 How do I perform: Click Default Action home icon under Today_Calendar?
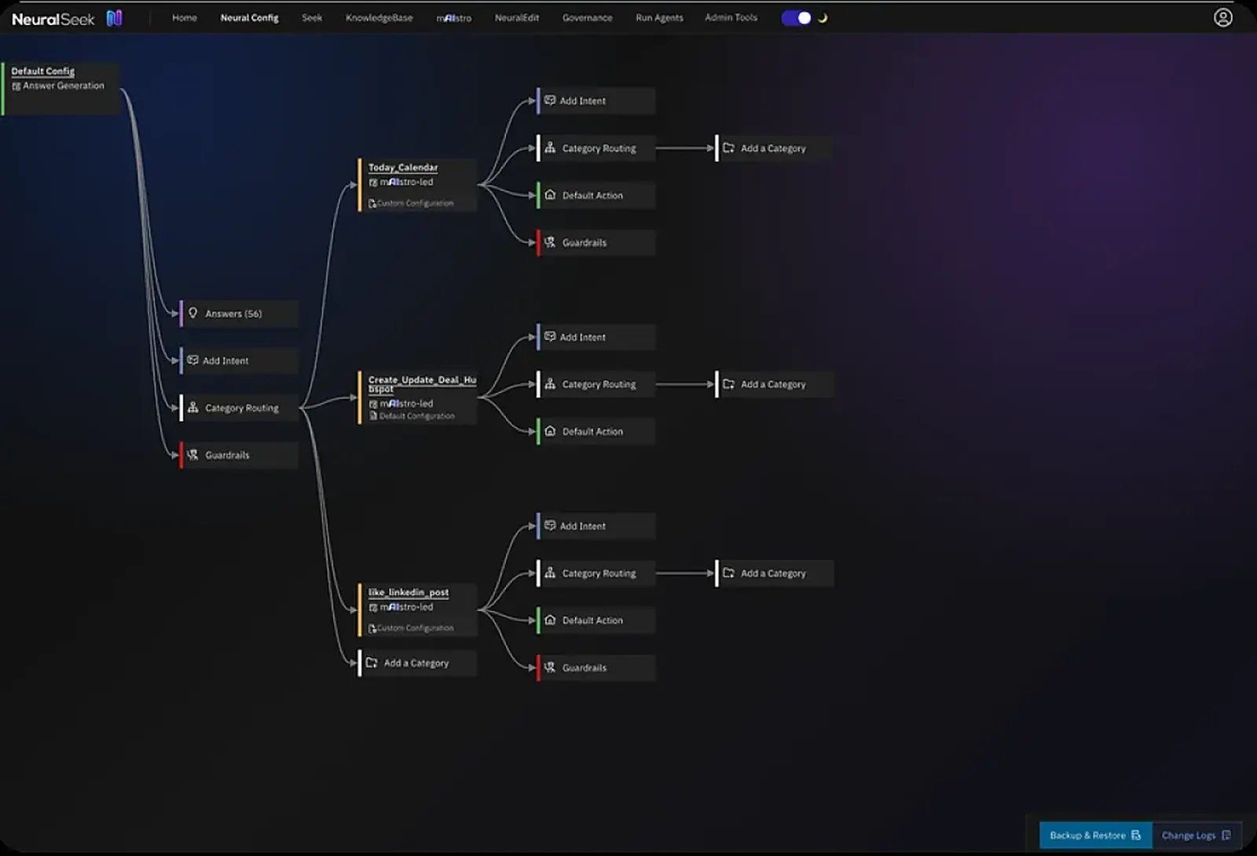[550, 195]
